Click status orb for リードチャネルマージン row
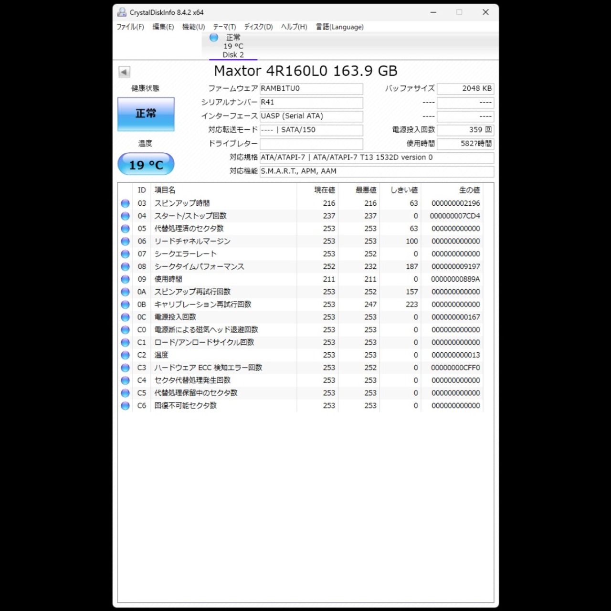The width and height of the screenshot is (611, 611). (x=126, y=242)
